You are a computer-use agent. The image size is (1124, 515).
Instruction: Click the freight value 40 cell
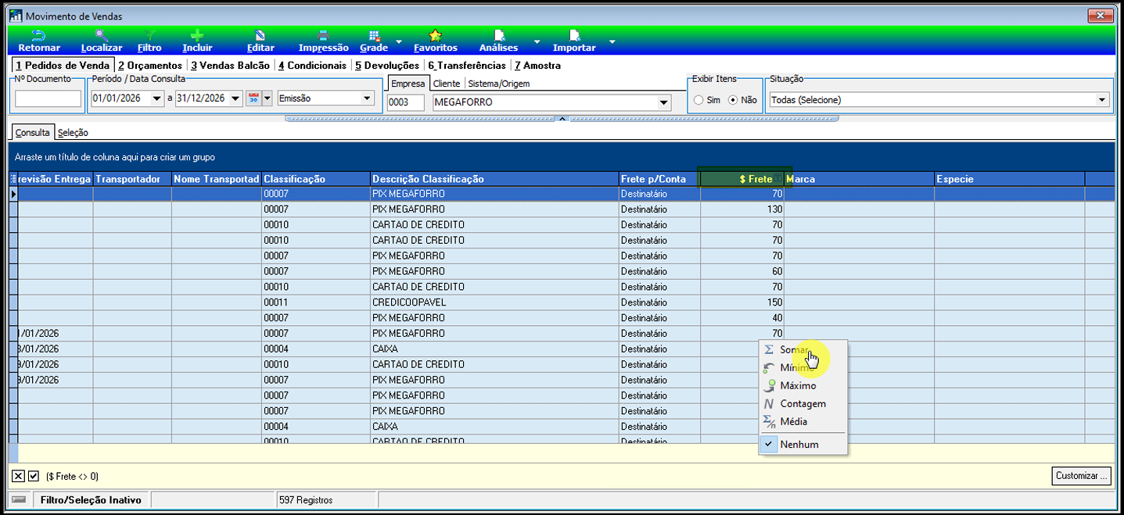point(742,318)
